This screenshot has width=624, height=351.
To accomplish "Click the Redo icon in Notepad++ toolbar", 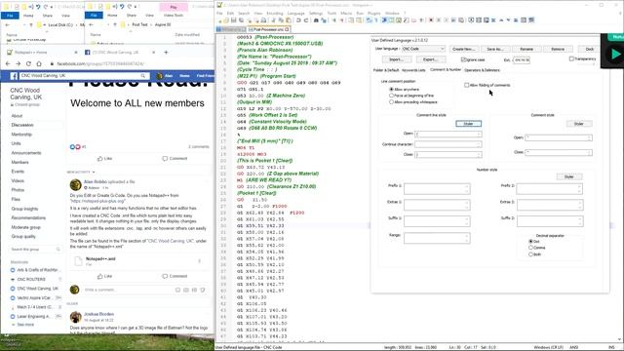I will tap(305, 20).
